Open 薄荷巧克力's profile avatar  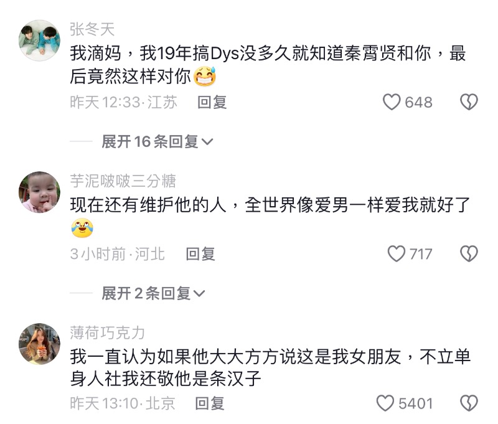click(39, 344)
